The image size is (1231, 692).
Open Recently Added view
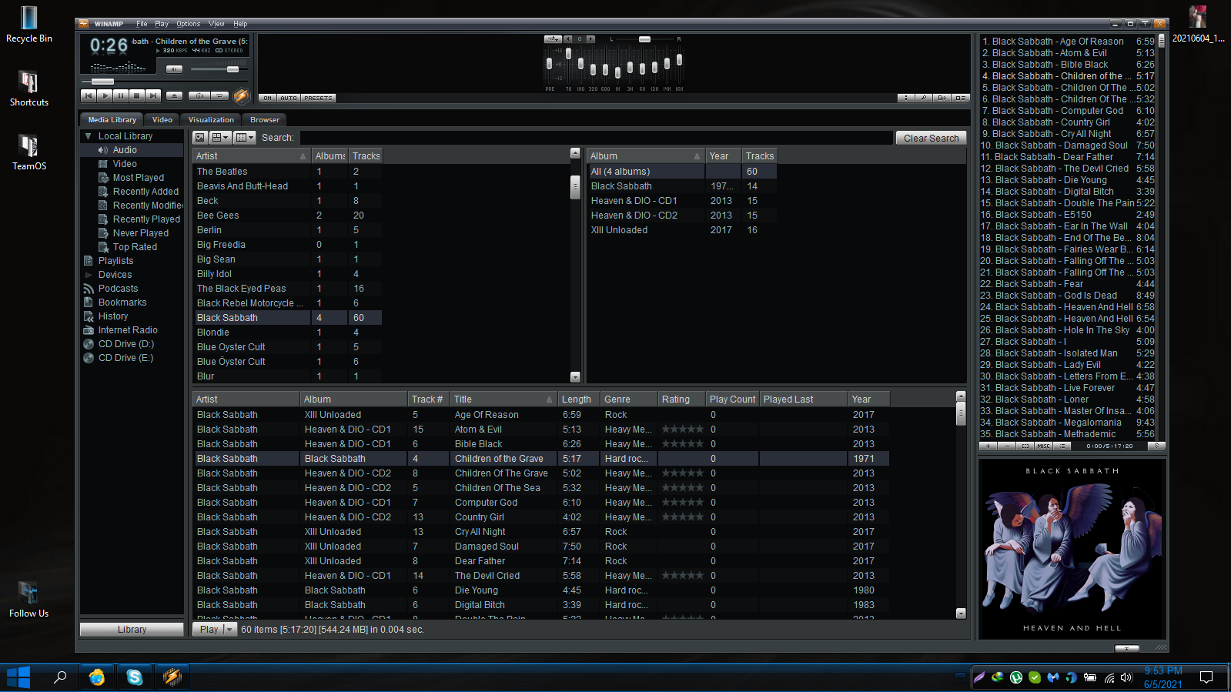click(146, 192)
